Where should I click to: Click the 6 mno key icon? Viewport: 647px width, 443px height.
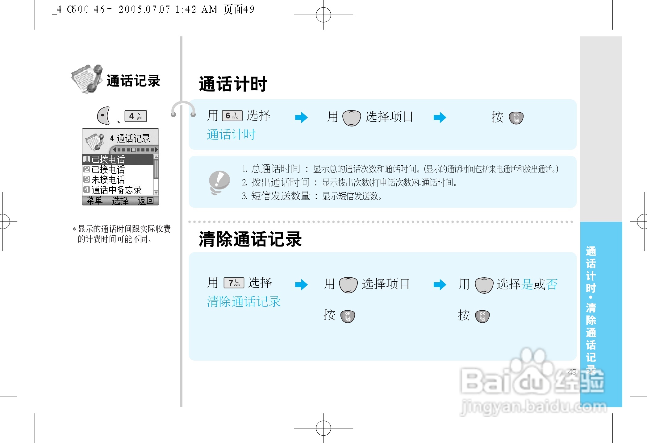tap(232, 116)
